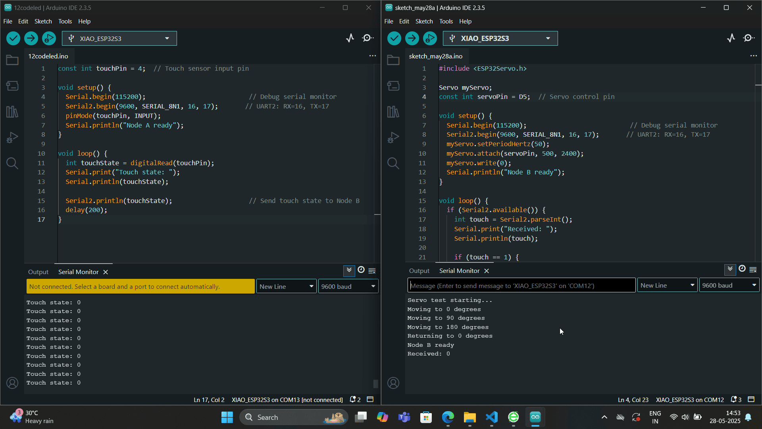The height and width of the screenshot is (429, 762).
Task: Open Search panel in 12codeled sidebar
Action: 12,163
